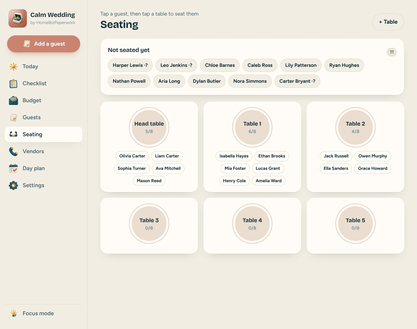Choose Caleb Ross guest chip

tap(260, 65)
